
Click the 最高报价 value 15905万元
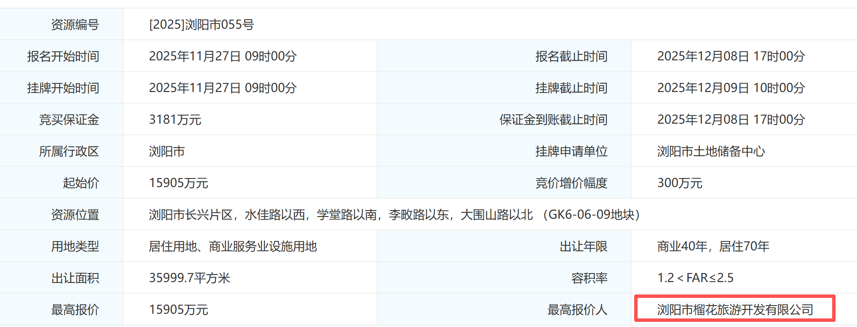click(x=178, y=309)
